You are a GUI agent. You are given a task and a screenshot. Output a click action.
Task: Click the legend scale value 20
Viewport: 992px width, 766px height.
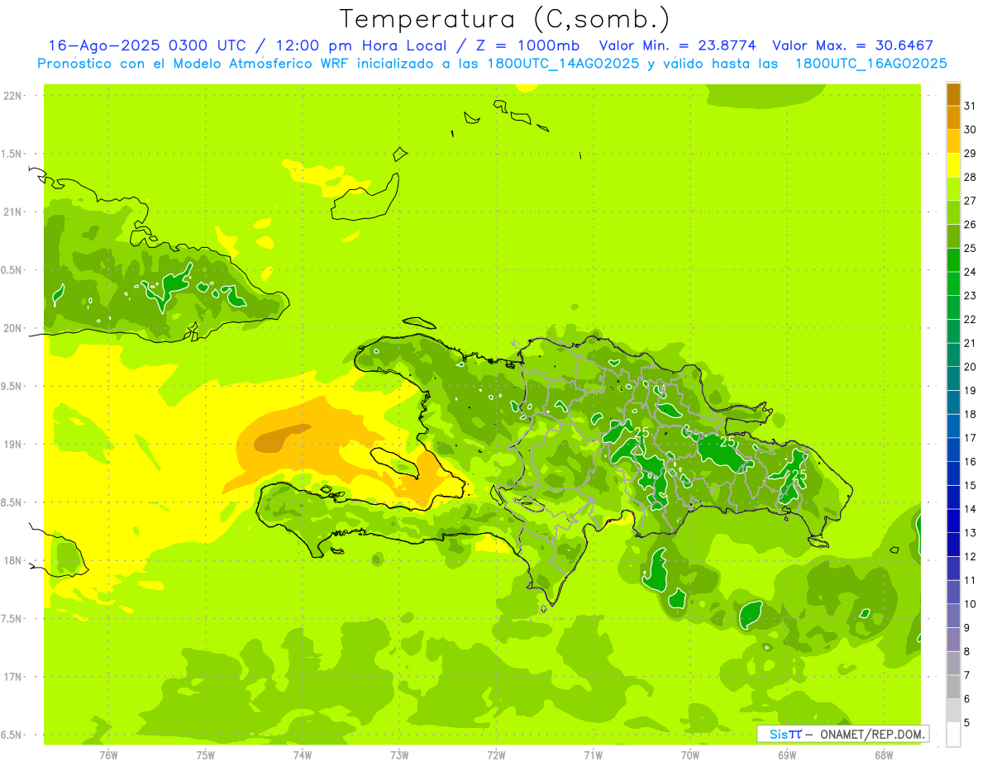coord(971,367)
